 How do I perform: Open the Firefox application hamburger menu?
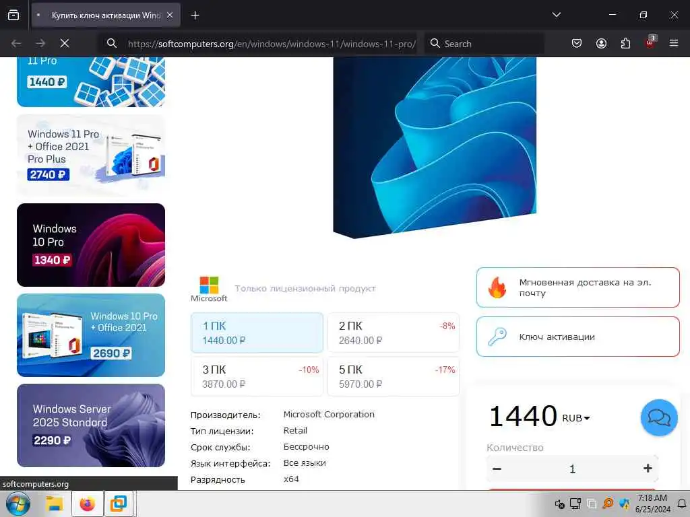click(674, 43)
